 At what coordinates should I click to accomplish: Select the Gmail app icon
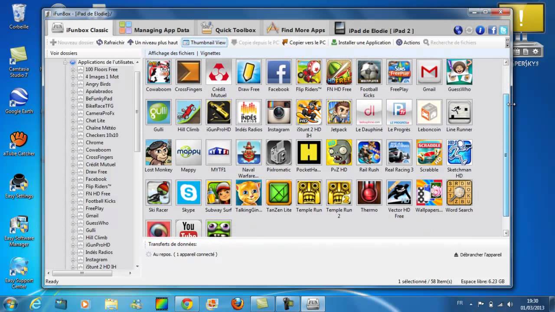click(x=429, y=72)
